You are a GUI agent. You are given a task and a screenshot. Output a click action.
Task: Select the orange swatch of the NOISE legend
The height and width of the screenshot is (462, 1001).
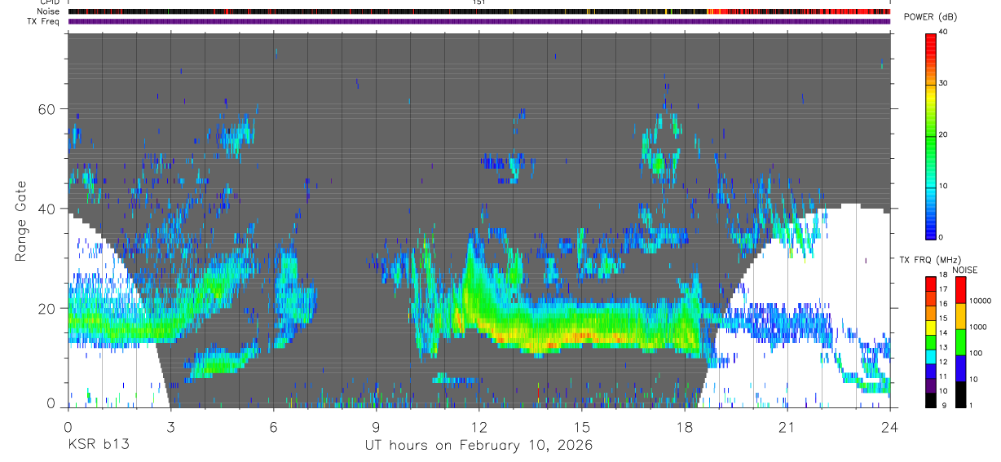[x=960, y=316]
